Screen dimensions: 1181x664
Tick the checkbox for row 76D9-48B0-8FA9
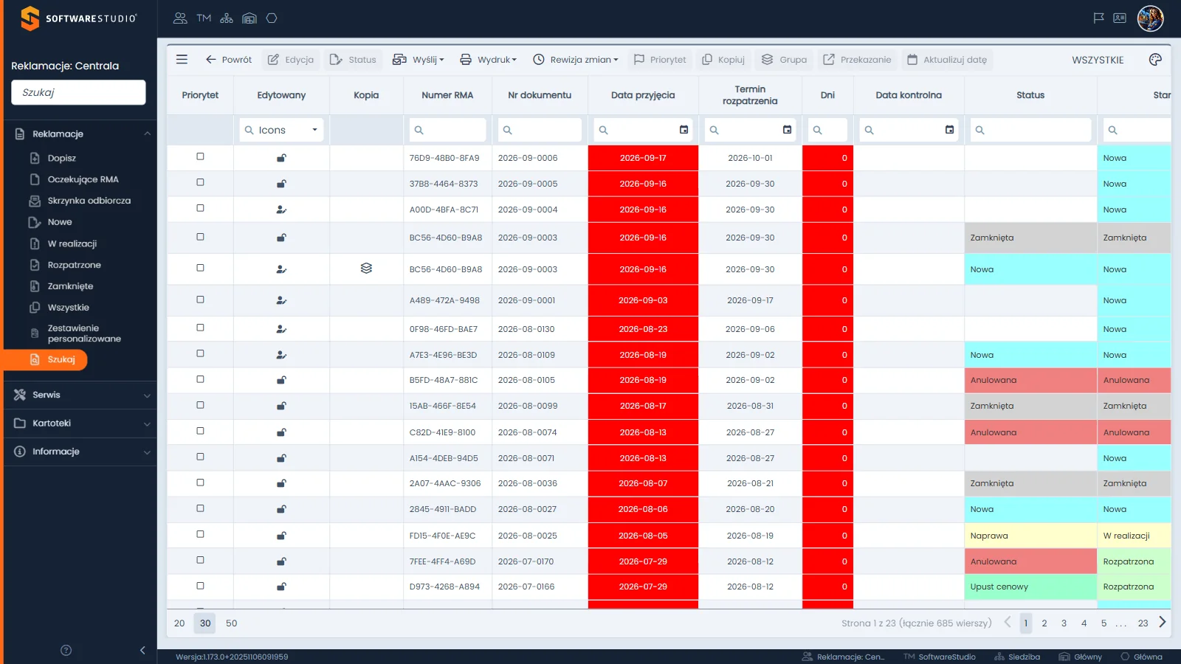(x=200, y=156)
